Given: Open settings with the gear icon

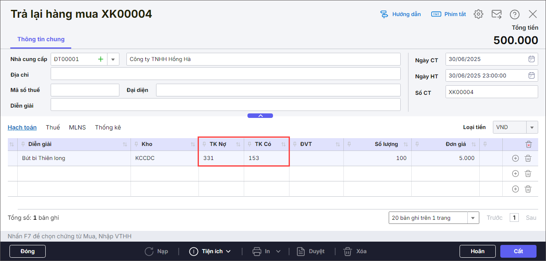Looking at the screenshot, I should tap(478, 14).
